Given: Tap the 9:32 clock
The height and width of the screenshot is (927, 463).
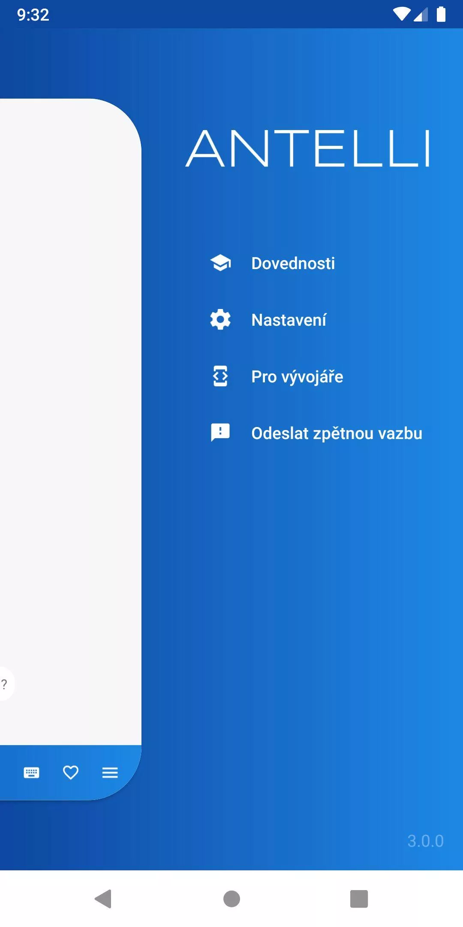Looking at the screenshot, I should pos(33,15).
